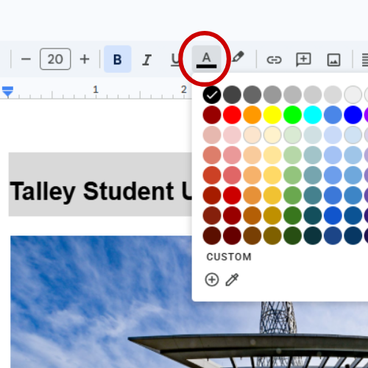Choose the dark red berry swatch in bright row
The width and height of the screenshot is (368, 368).
[212, 115]
